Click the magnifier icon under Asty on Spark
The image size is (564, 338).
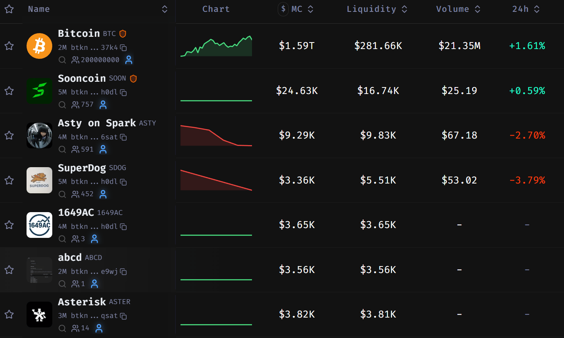click(62, 150)
